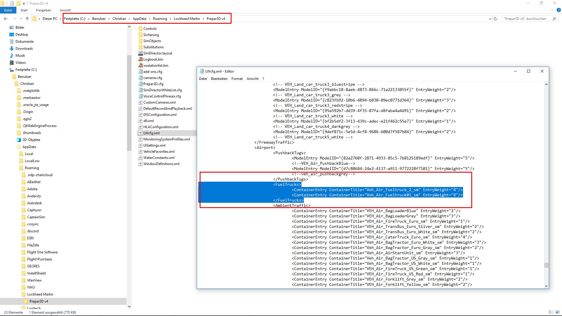Screen dimensions: 562x316
Task: Open the Datei menu in Notepad editor
Action: coord(203,79)
